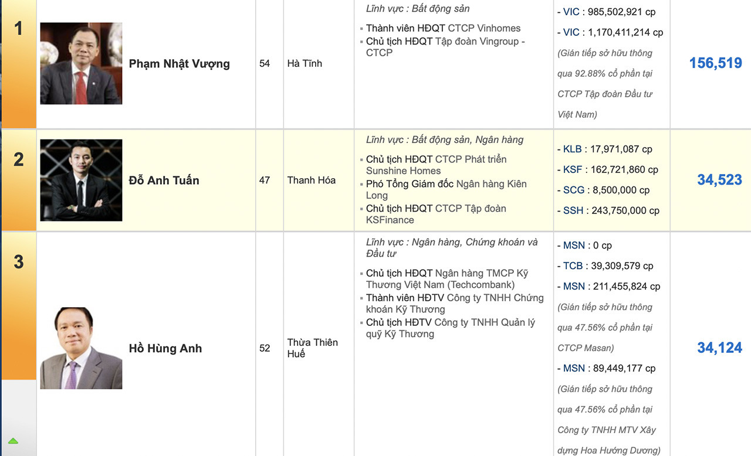Select Hồ Hùng Anh's portrait photo
This screenshot has height=456, width=751.
click(81, 348)
